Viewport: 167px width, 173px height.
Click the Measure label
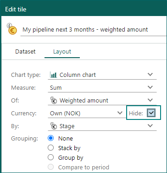[23, 88]
